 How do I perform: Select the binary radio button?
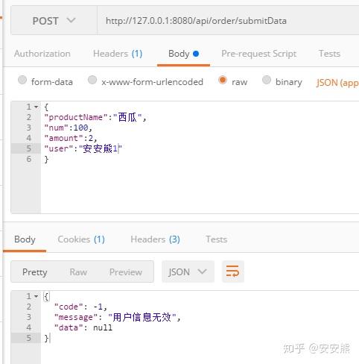pos(267,80)
